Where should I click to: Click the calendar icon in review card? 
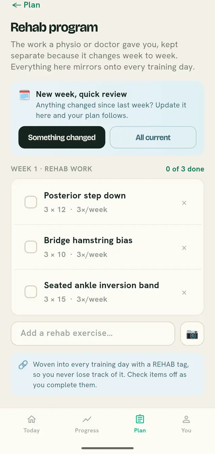[25, 95]
